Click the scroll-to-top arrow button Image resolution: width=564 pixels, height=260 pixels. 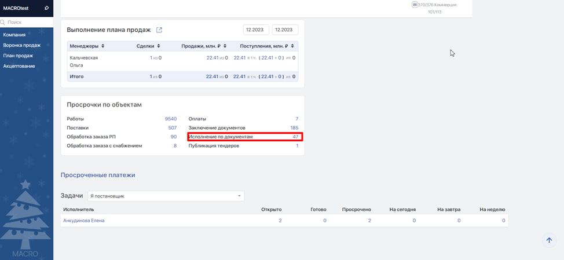click(548, 240)
